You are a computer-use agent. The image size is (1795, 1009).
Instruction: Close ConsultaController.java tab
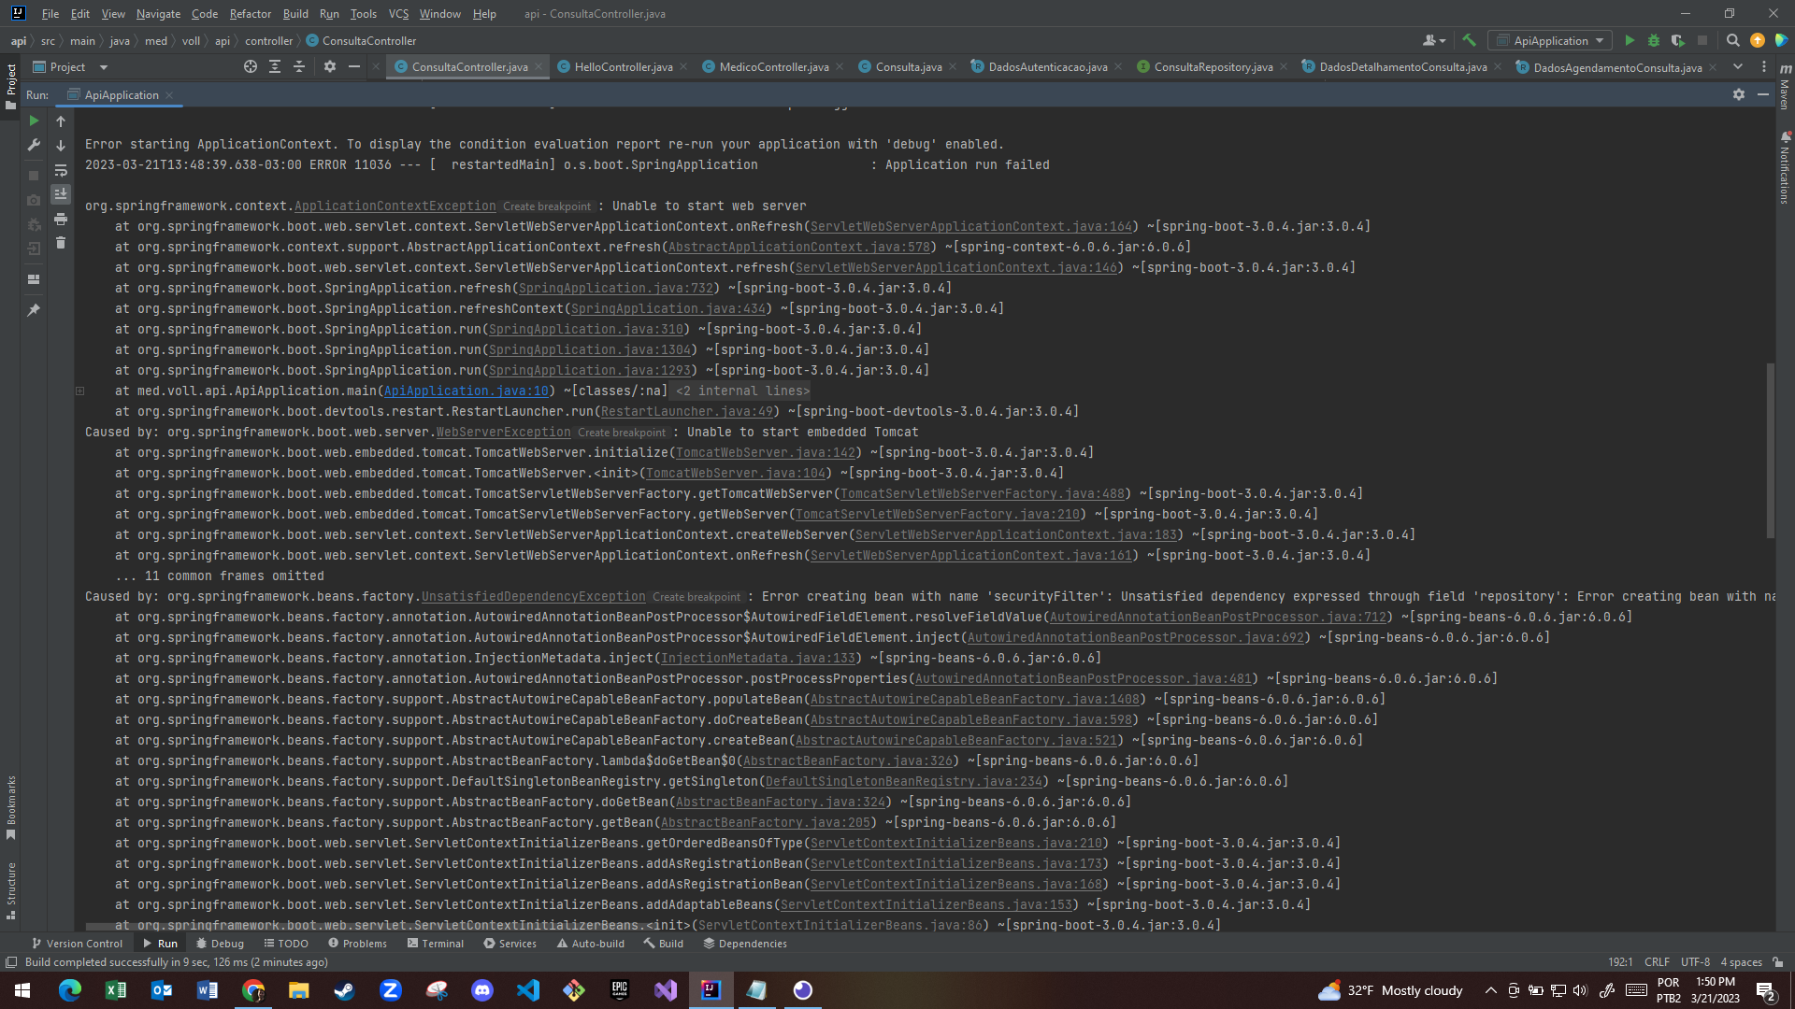538,66
